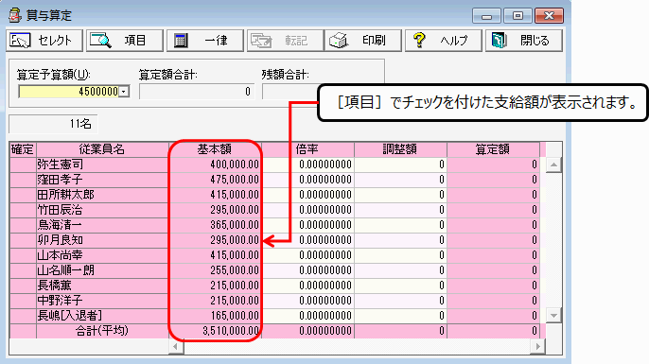Select employee 長嶋[入退者]
This screenshot has width=649, height=364.
point(102,316)
